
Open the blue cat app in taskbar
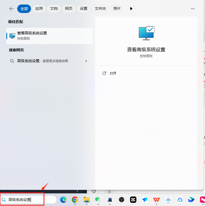point(110,200)
